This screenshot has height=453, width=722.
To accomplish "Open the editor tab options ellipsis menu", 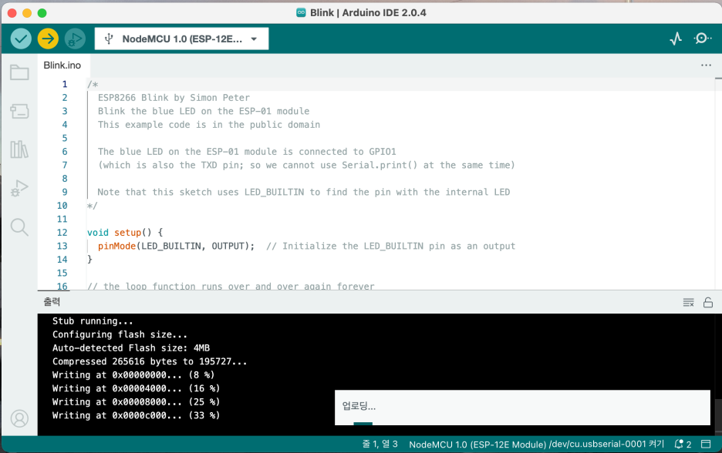I will tap(706, 65).
